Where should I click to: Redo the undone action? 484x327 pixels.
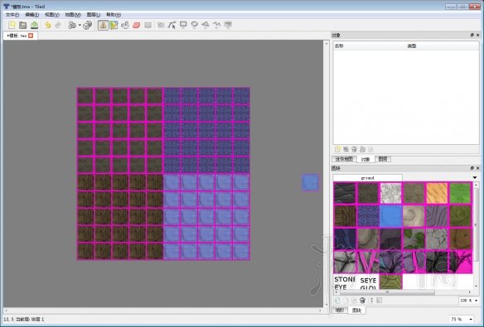tap(58, 25)
